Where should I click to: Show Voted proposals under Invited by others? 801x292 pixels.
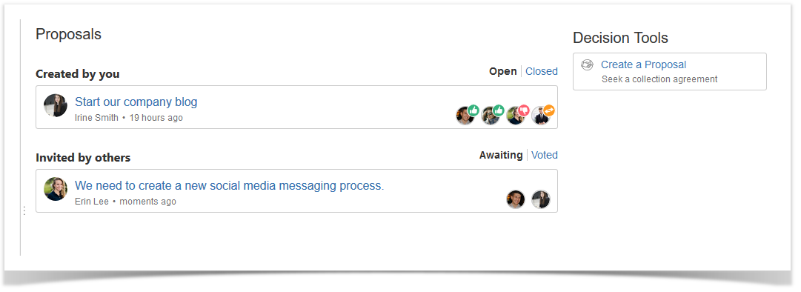coord(545,155)
